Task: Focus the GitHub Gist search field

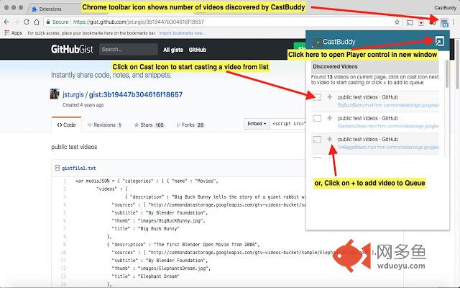Action: tap(128, 50)
